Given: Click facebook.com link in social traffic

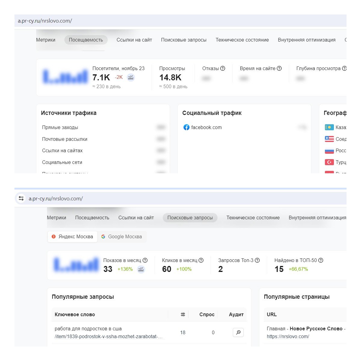Looking at the screenshot, I should 206,127.
